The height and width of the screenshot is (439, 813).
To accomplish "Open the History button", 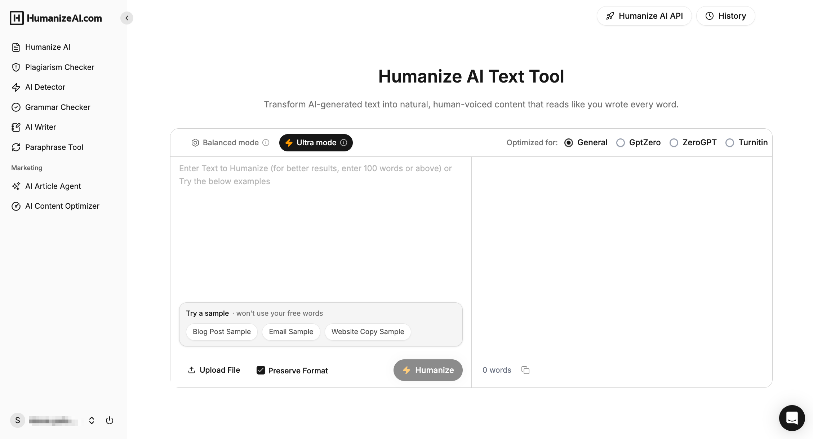I will [x=725, y=16].
